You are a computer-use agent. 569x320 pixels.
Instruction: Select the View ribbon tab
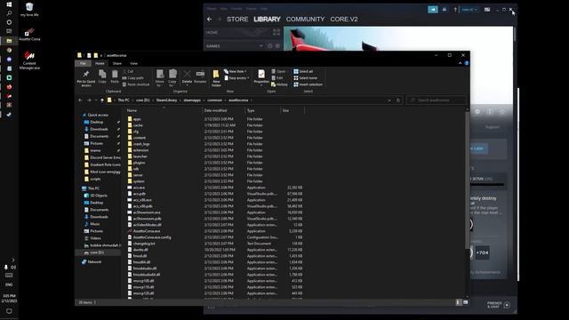pos(133,63)
